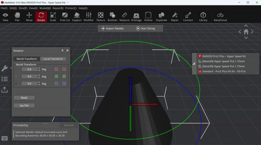
Task: Open the Slice(P) menu
Action: tap(23, 8)
